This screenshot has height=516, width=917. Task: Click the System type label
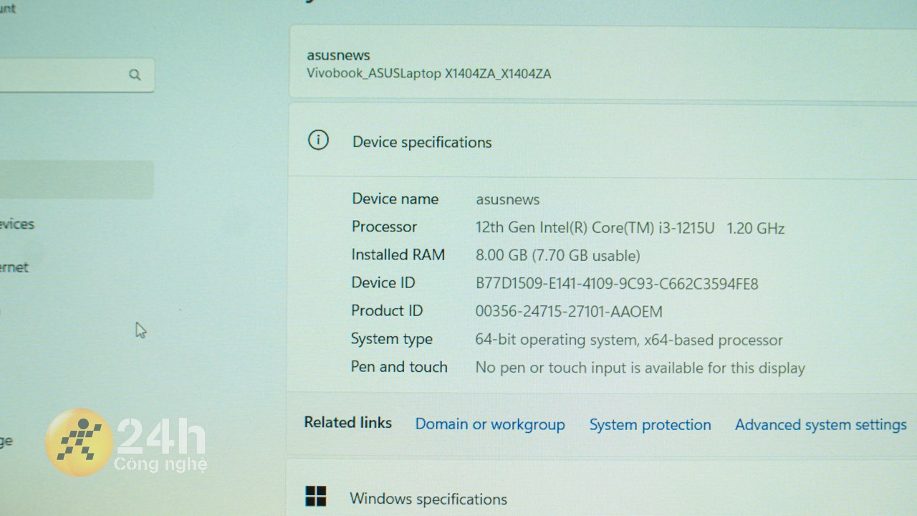tap(392, 339)
